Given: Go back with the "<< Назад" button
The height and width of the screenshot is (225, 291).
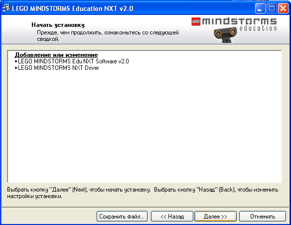Looking at the screenshot, I should tap(172, 216).
